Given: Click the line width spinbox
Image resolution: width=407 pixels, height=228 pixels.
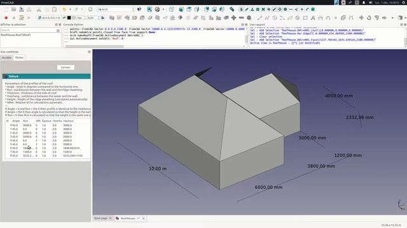Looking at the screenshot, I should (x=81, y=18).
